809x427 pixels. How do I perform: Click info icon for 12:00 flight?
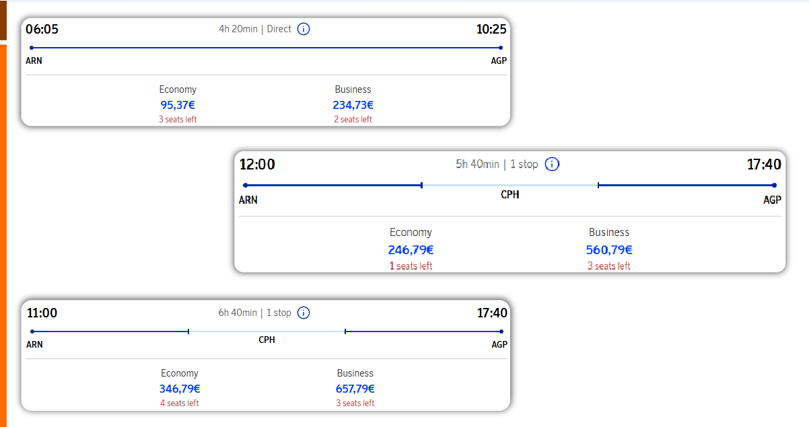tap(552, 164)
